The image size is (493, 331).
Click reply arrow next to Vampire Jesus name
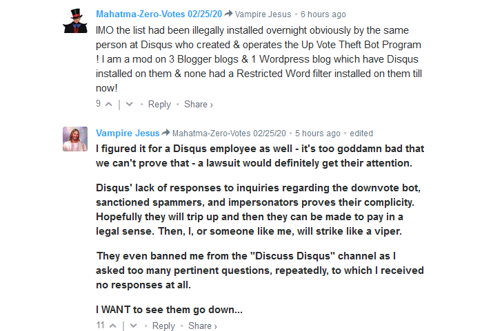165,132
